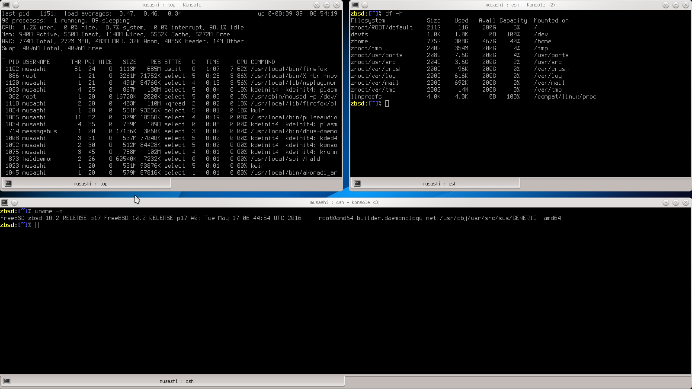Click the 'zroot/usr/ports' filesystem row
The image size is (692, 389).
click(x=460, y=55)
